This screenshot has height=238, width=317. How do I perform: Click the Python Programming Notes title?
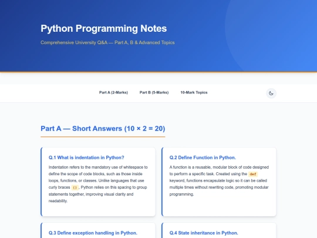104,28
